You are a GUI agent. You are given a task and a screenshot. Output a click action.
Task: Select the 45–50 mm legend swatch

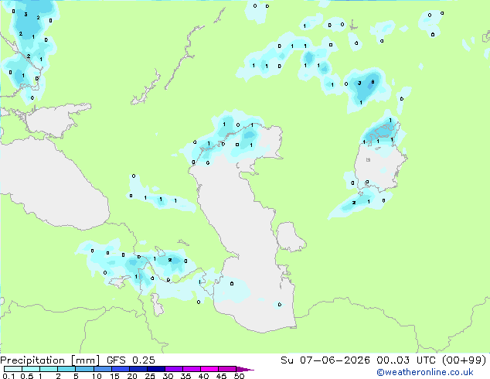[227, 369]
